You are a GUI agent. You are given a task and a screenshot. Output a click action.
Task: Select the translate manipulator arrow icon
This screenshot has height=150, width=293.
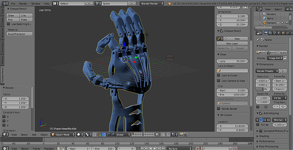104,134
